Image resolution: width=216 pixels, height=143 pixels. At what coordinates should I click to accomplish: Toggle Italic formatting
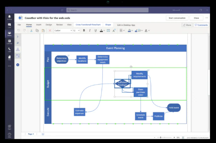tap(90, 30)
